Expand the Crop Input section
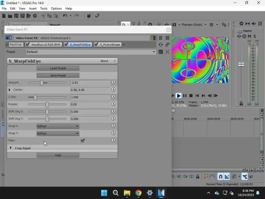Image resolution: width=265 pixels, height=199 pixels. coord(11,148)
